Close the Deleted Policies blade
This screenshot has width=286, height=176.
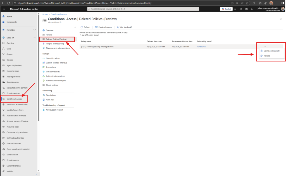point(280,19)
